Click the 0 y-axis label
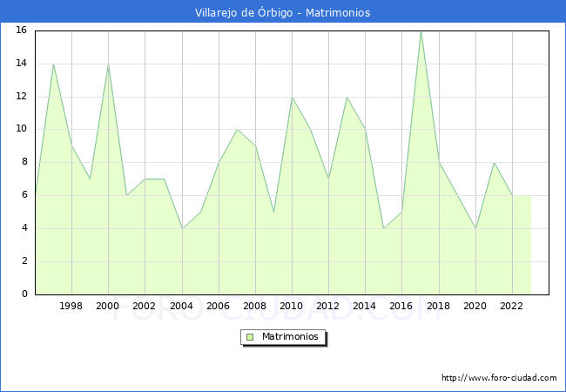This screenshot has width=566, height=392. pyautogui.click(x=24, y=294)
